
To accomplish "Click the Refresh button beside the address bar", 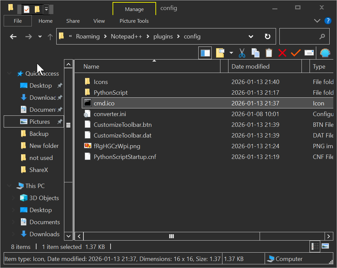I will [267, 36].
